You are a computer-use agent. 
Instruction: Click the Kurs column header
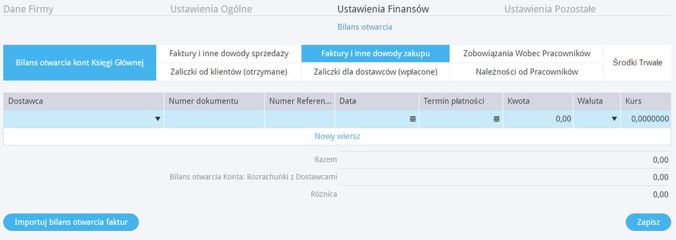[x=646, y=101]
